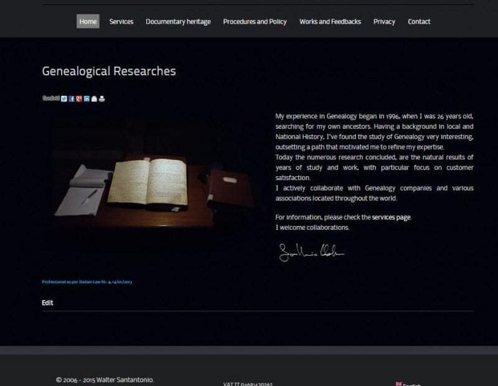Click the grey share badge before Twitter

coord(51,98)
